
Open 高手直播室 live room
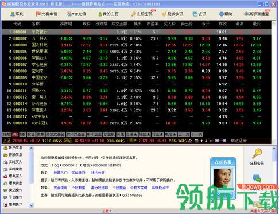257,14
